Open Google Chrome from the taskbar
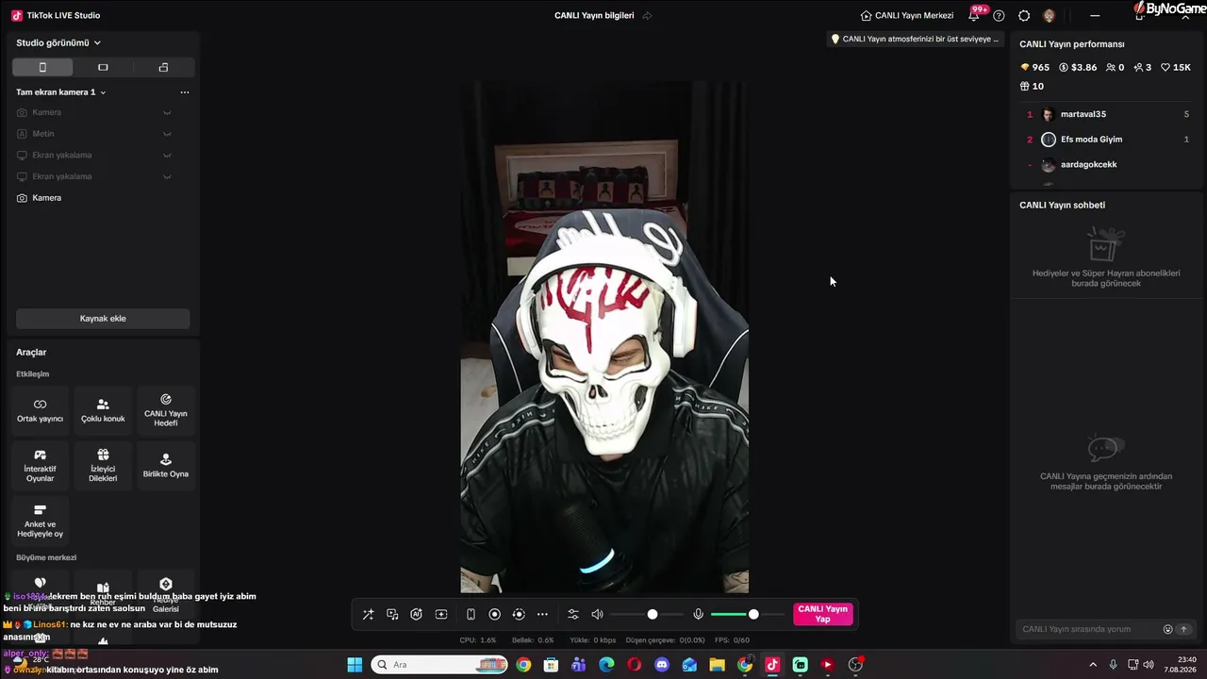This screenshot has width=1207, height=679. 523,665
